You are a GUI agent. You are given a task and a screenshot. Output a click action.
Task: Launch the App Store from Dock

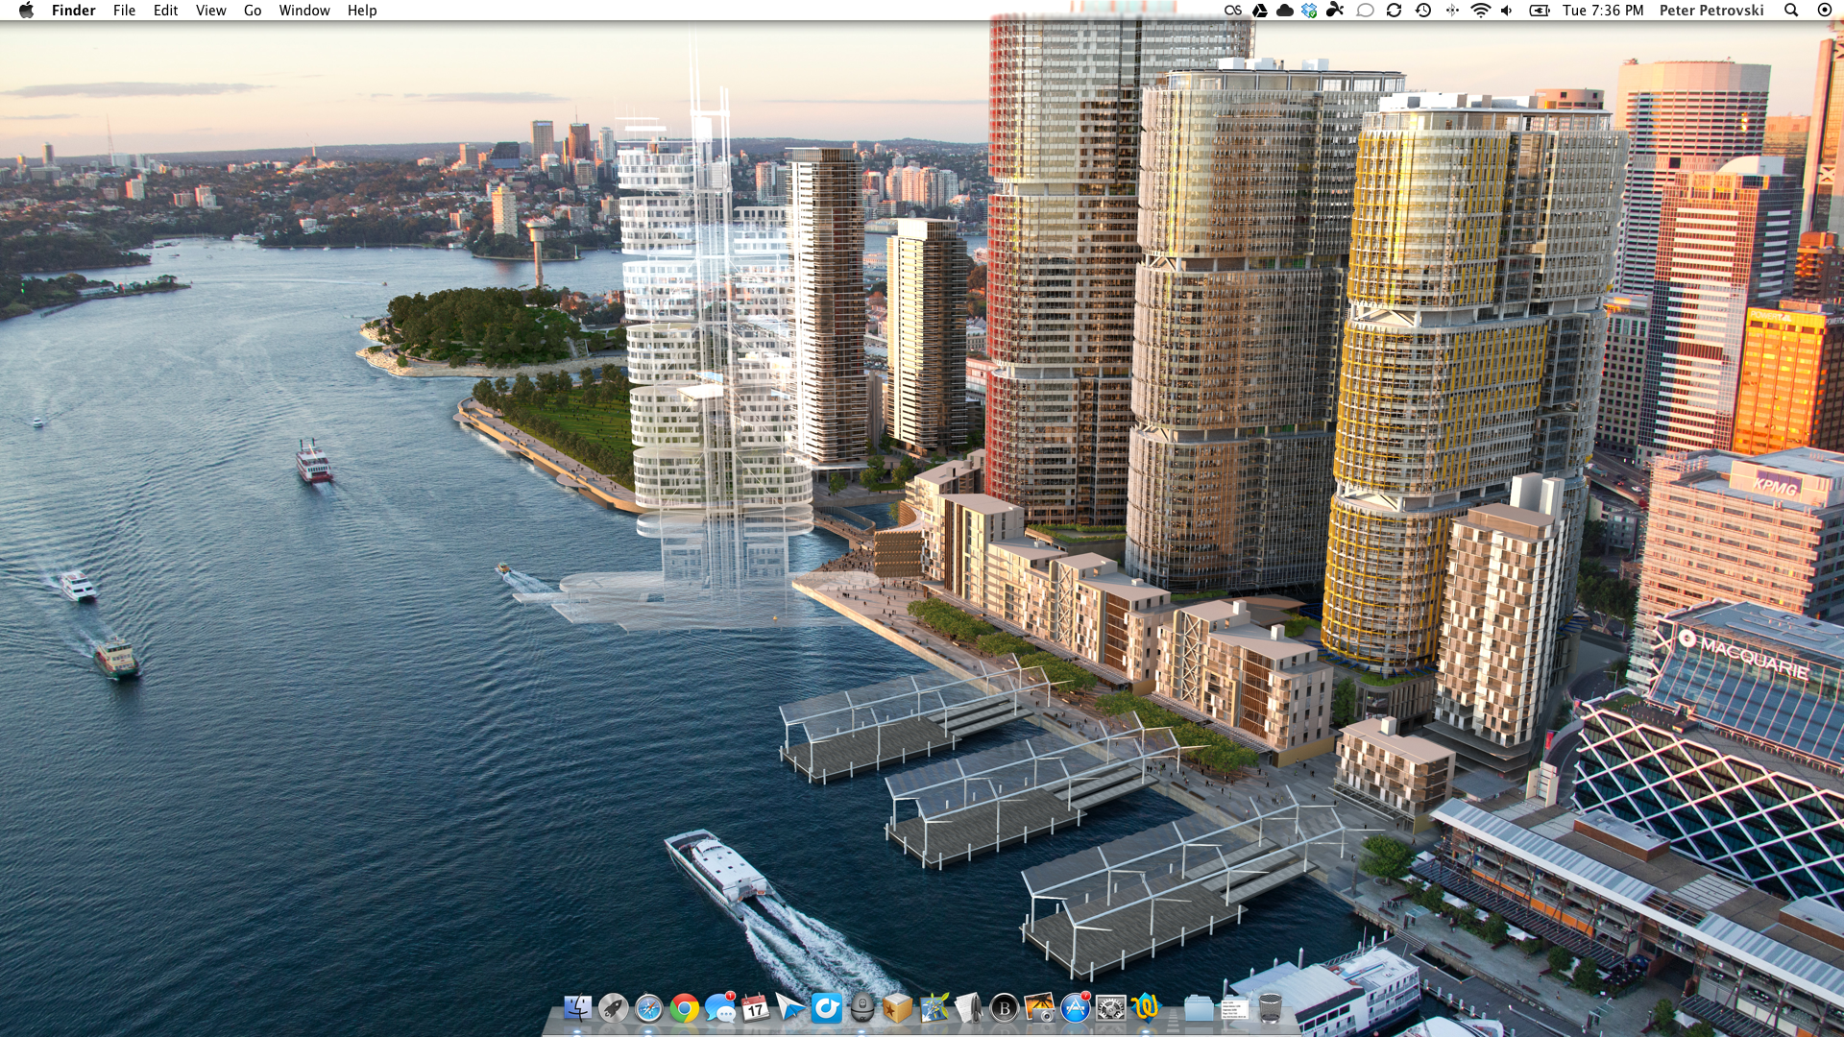[1075, 1008]
